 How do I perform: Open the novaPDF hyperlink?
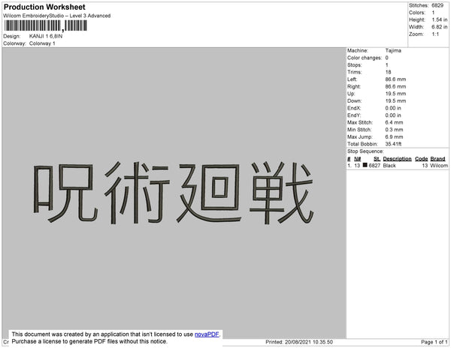click(207, 334)
